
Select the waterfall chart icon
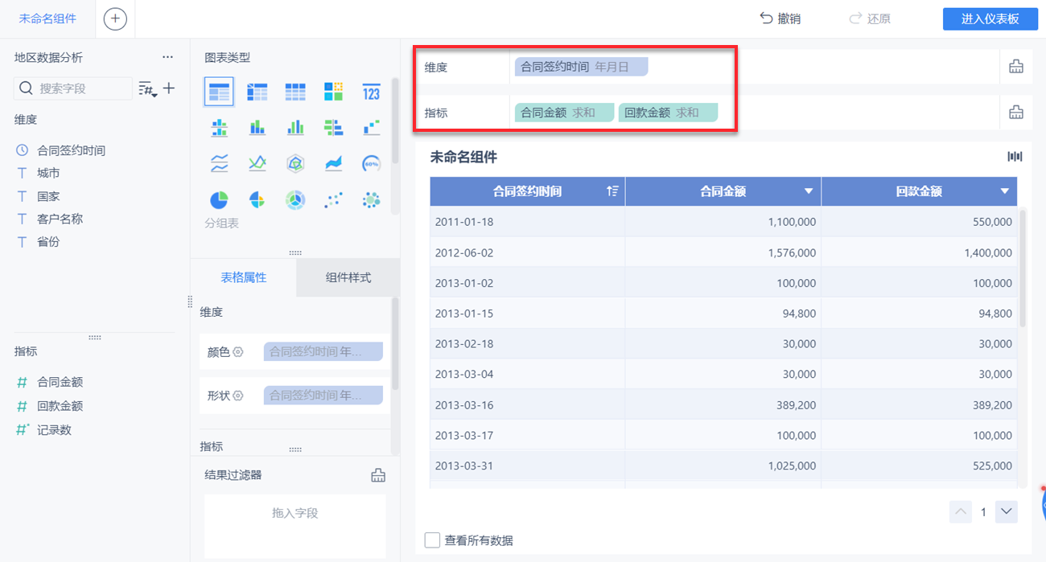point(371,127)
